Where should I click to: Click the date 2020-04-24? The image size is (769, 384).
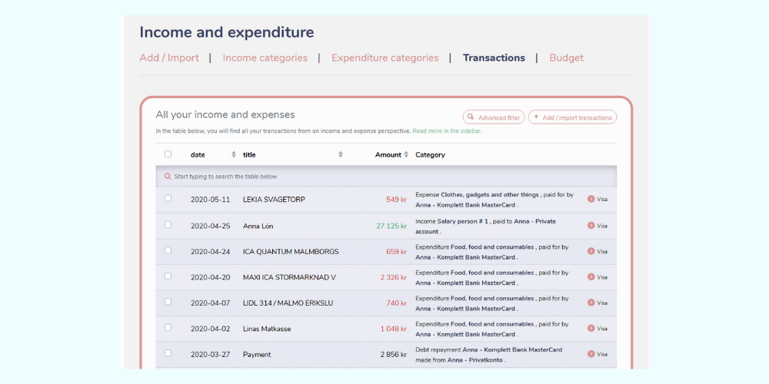[x=211, y=252]
